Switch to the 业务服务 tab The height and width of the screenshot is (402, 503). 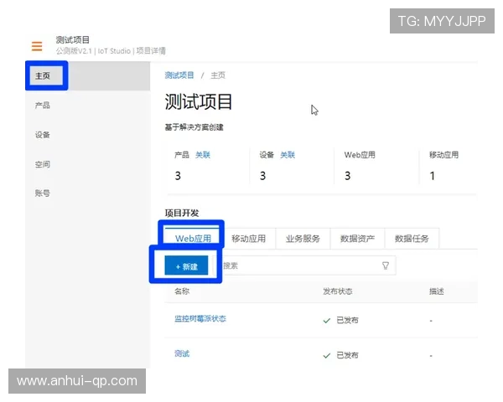click(303, 238)
